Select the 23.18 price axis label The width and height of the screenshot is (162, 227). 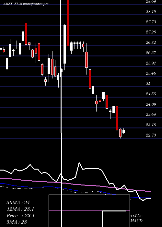coord(151,125)
